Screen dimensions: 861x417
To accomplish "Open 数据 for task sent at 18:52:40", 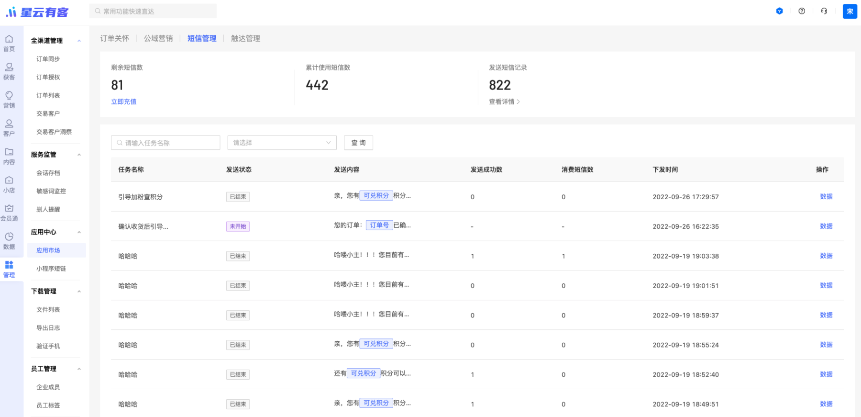I will 826,374.
